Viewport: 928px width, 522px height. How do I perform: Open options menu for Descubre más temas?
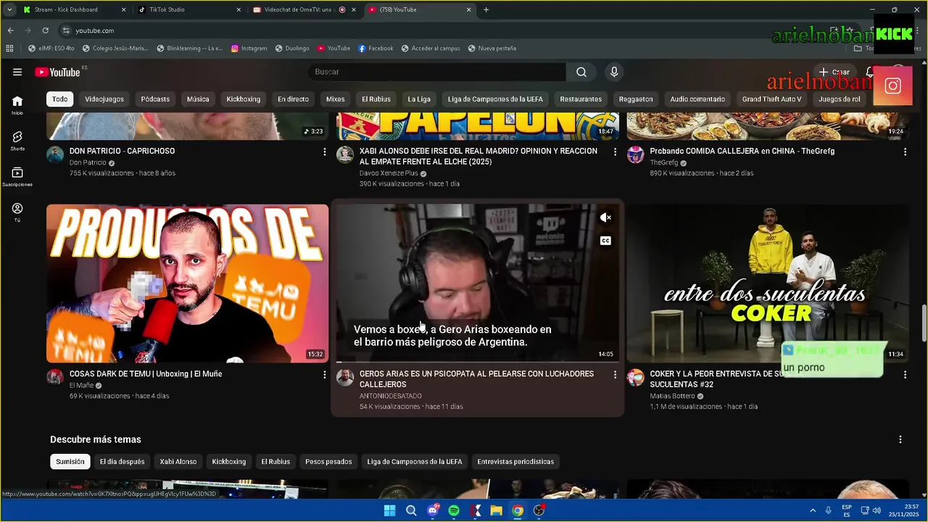(900, 439)
